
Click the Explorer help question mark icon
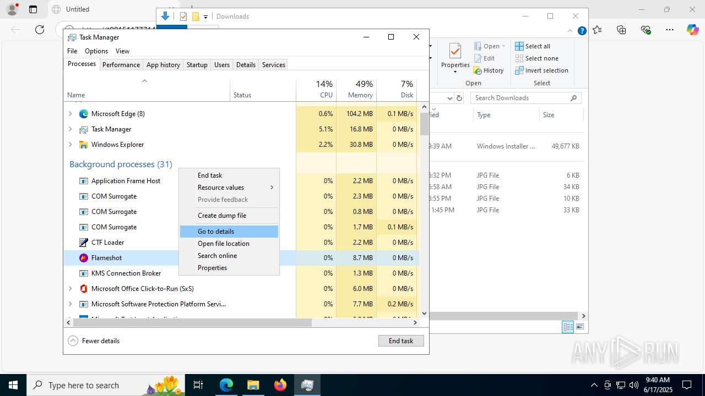coord(582,31)
